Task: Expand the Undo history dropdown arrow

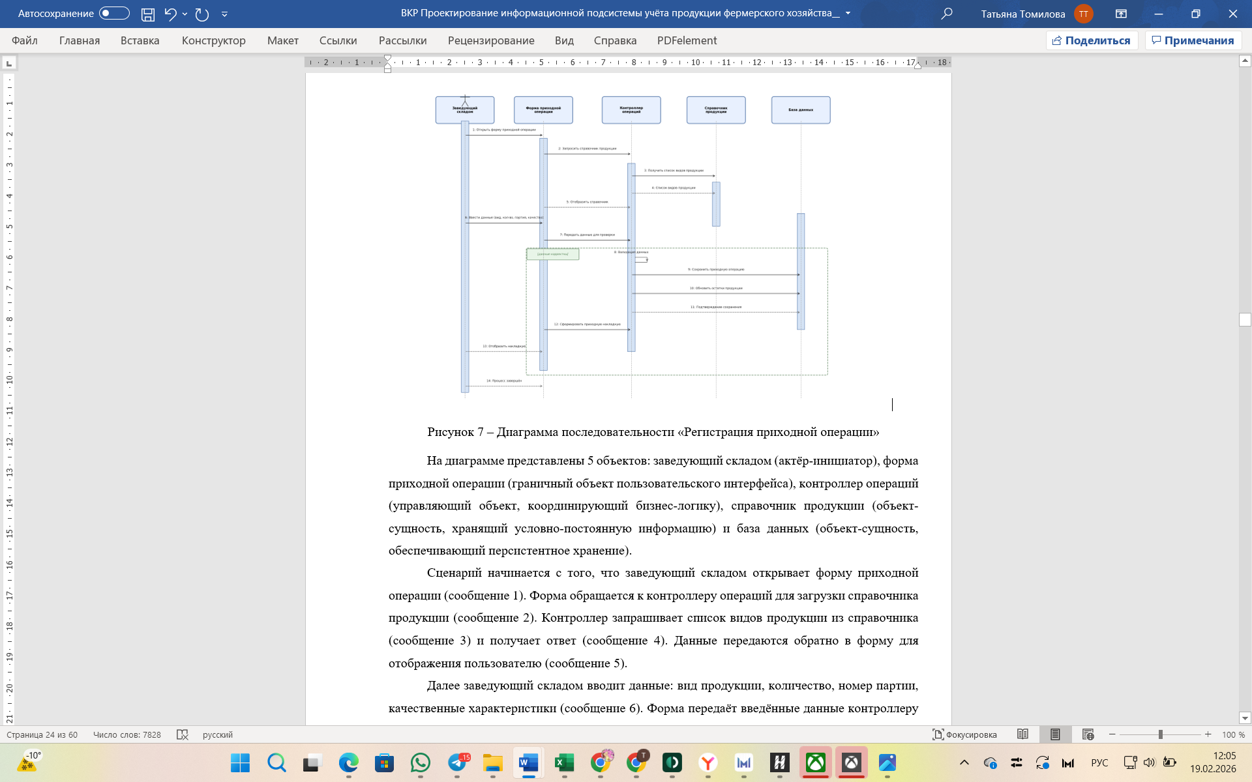Action: [x=185, y=14]
